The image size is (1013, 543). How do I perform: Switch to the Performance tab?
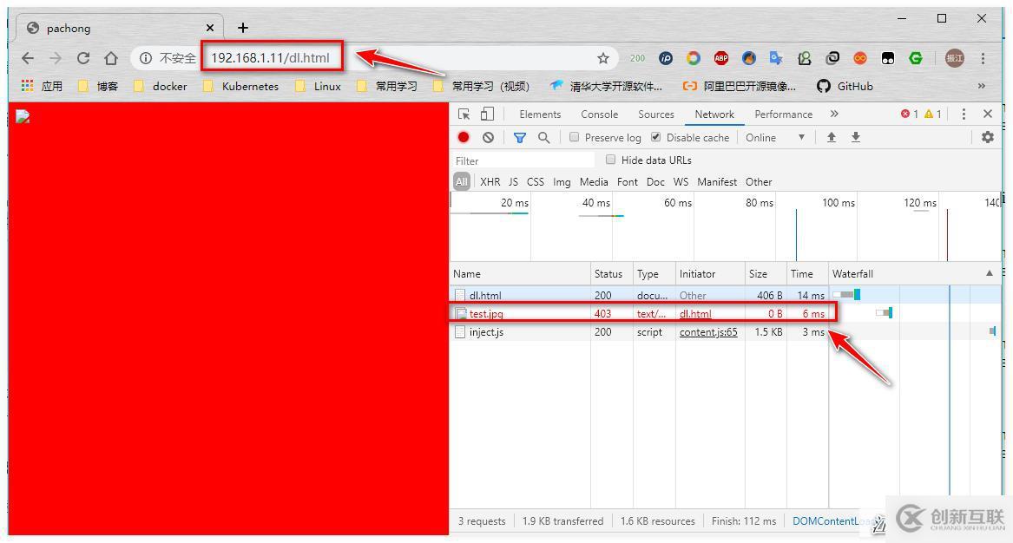tap(784, 114)
